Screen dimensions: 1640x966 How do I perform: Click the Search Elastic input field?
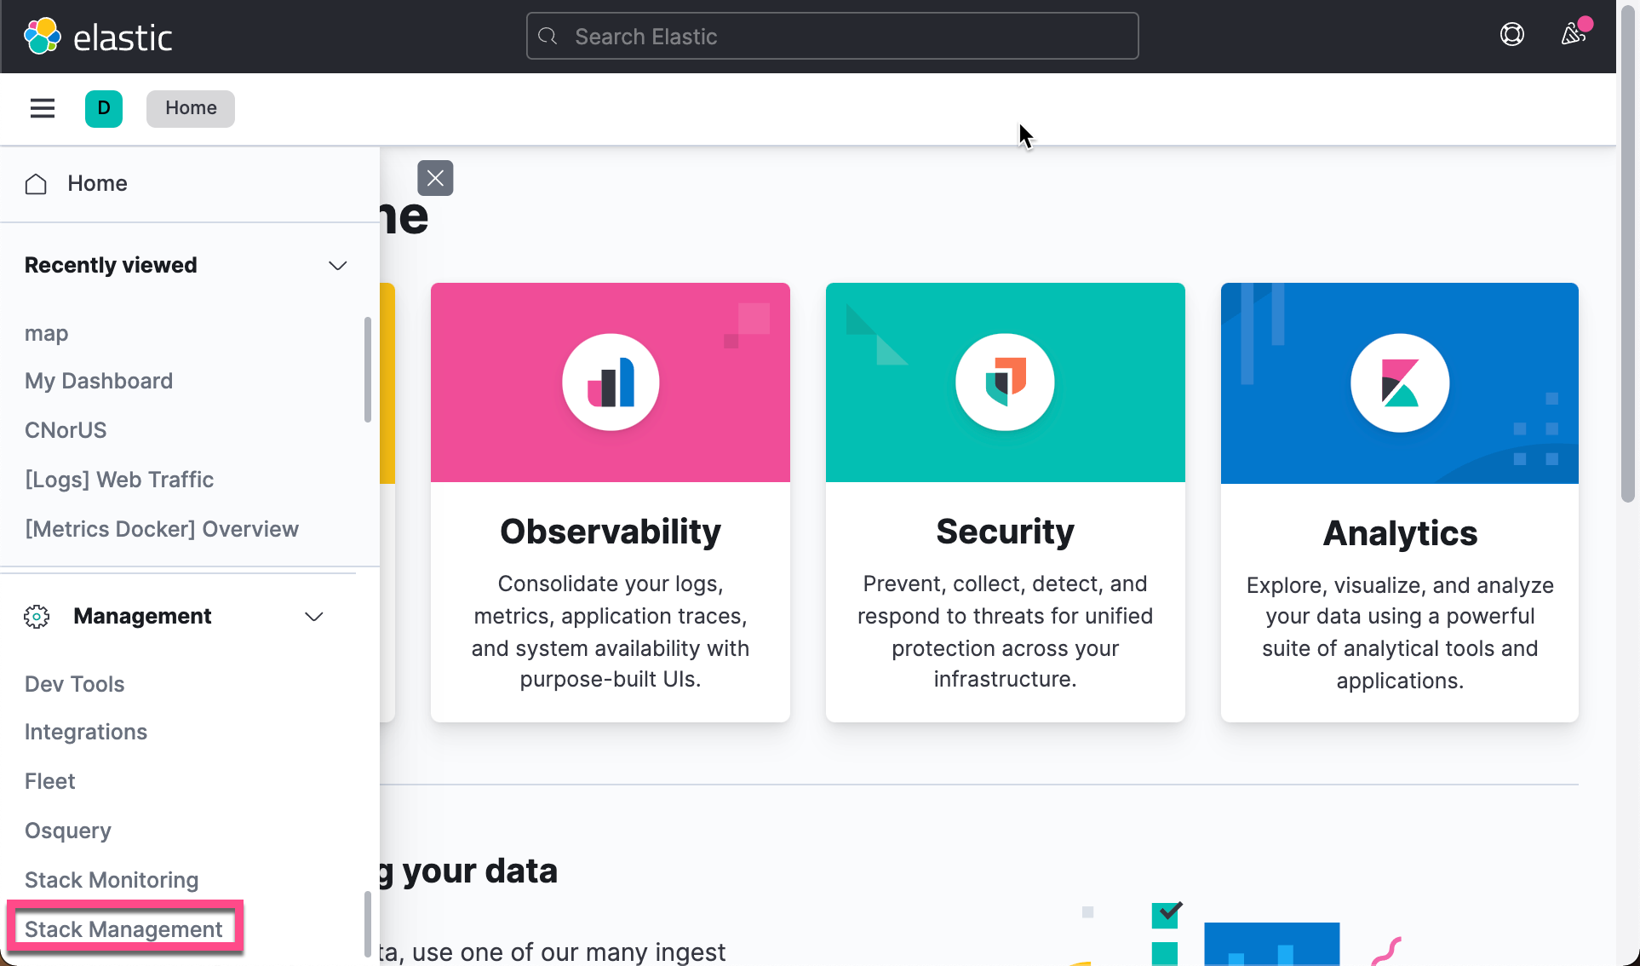831,36
